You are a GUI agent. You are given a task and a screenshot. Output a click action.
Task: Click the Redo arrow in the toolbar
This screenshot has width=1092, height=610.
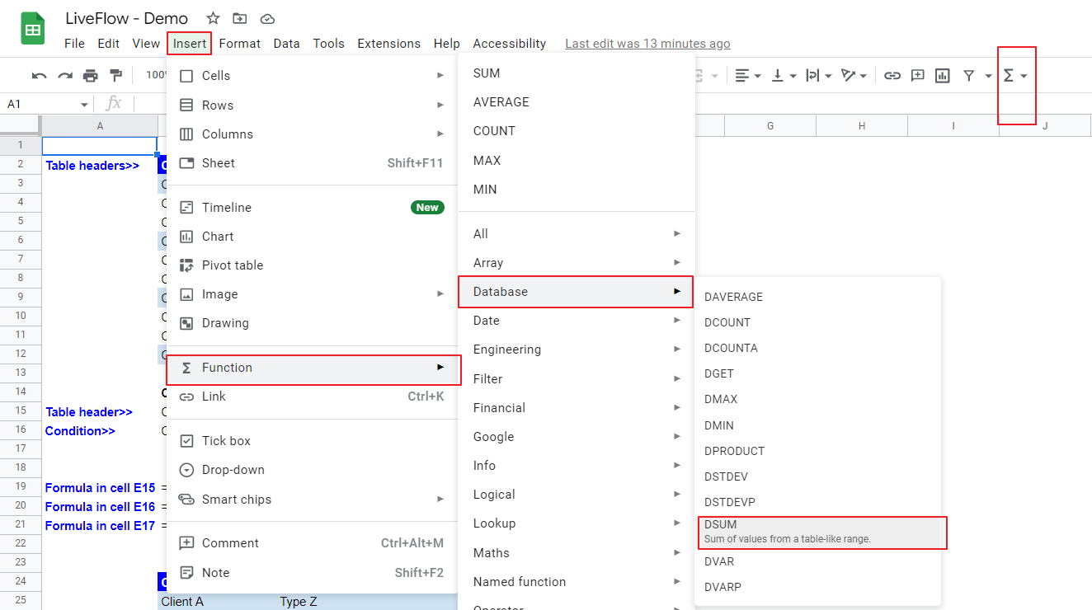click(65, 76)
